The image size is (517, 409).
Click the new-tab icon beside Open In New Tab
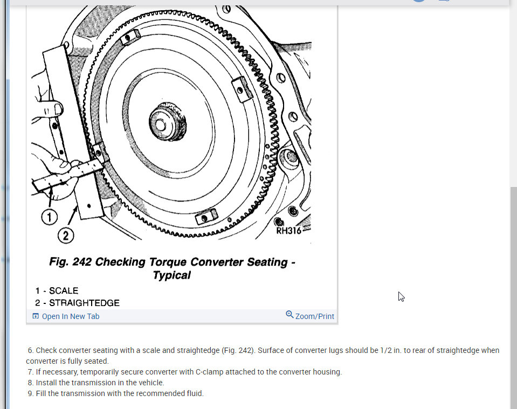(36, 316)
